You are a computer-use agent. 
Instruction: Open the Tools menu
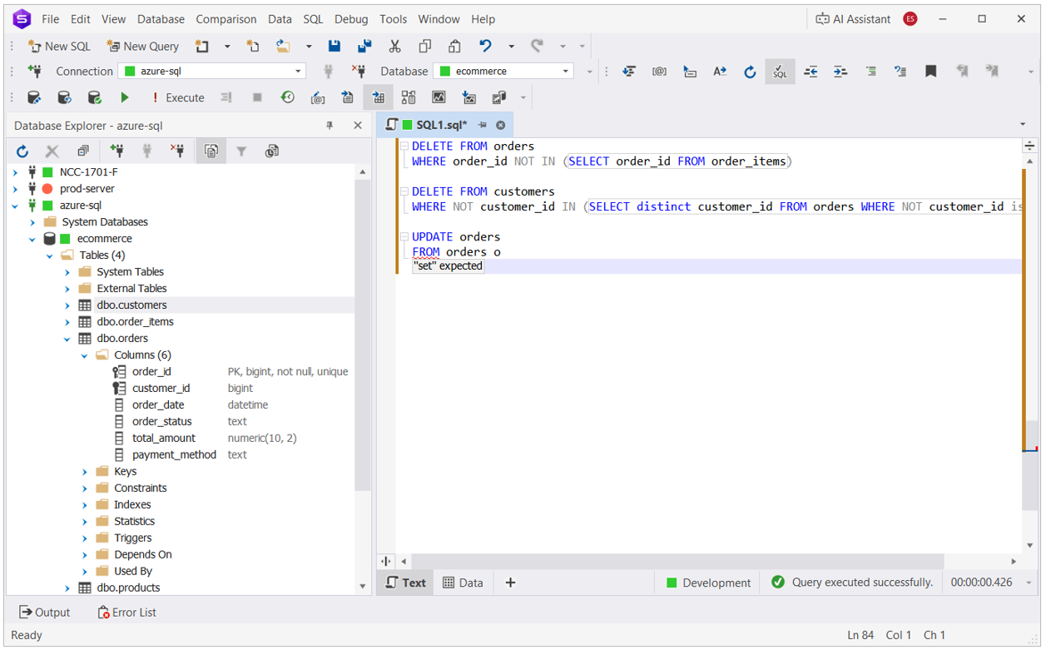(x=393, y=19)
